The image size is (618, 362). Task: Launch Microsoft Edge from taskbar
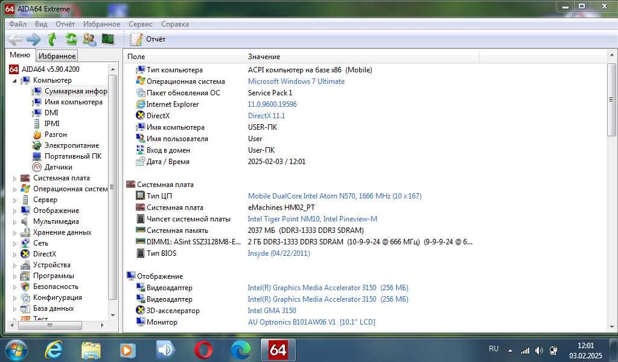[240, 350]
